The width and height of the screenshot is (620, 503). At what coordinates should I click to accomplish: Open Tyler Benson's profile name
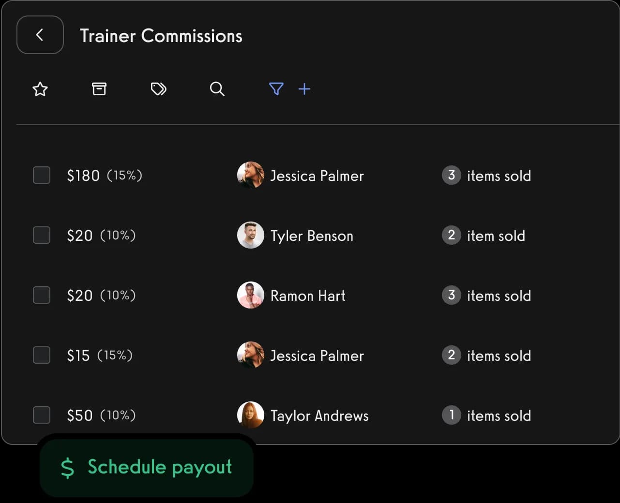click(x=312, y=236)
